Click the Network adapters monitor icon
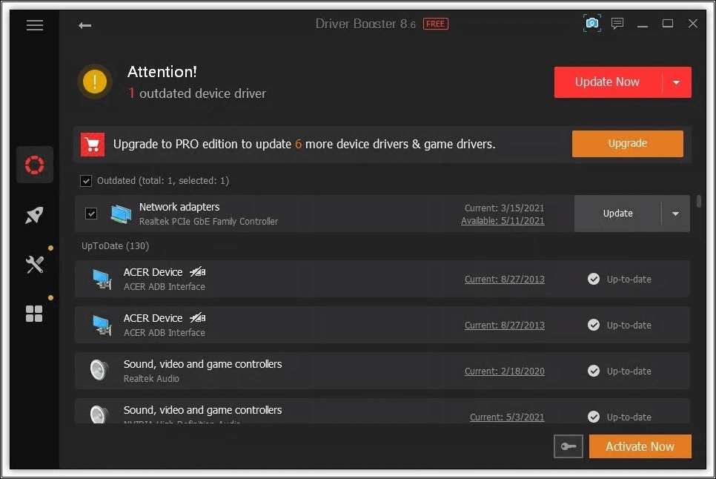 tap(121, 214)
